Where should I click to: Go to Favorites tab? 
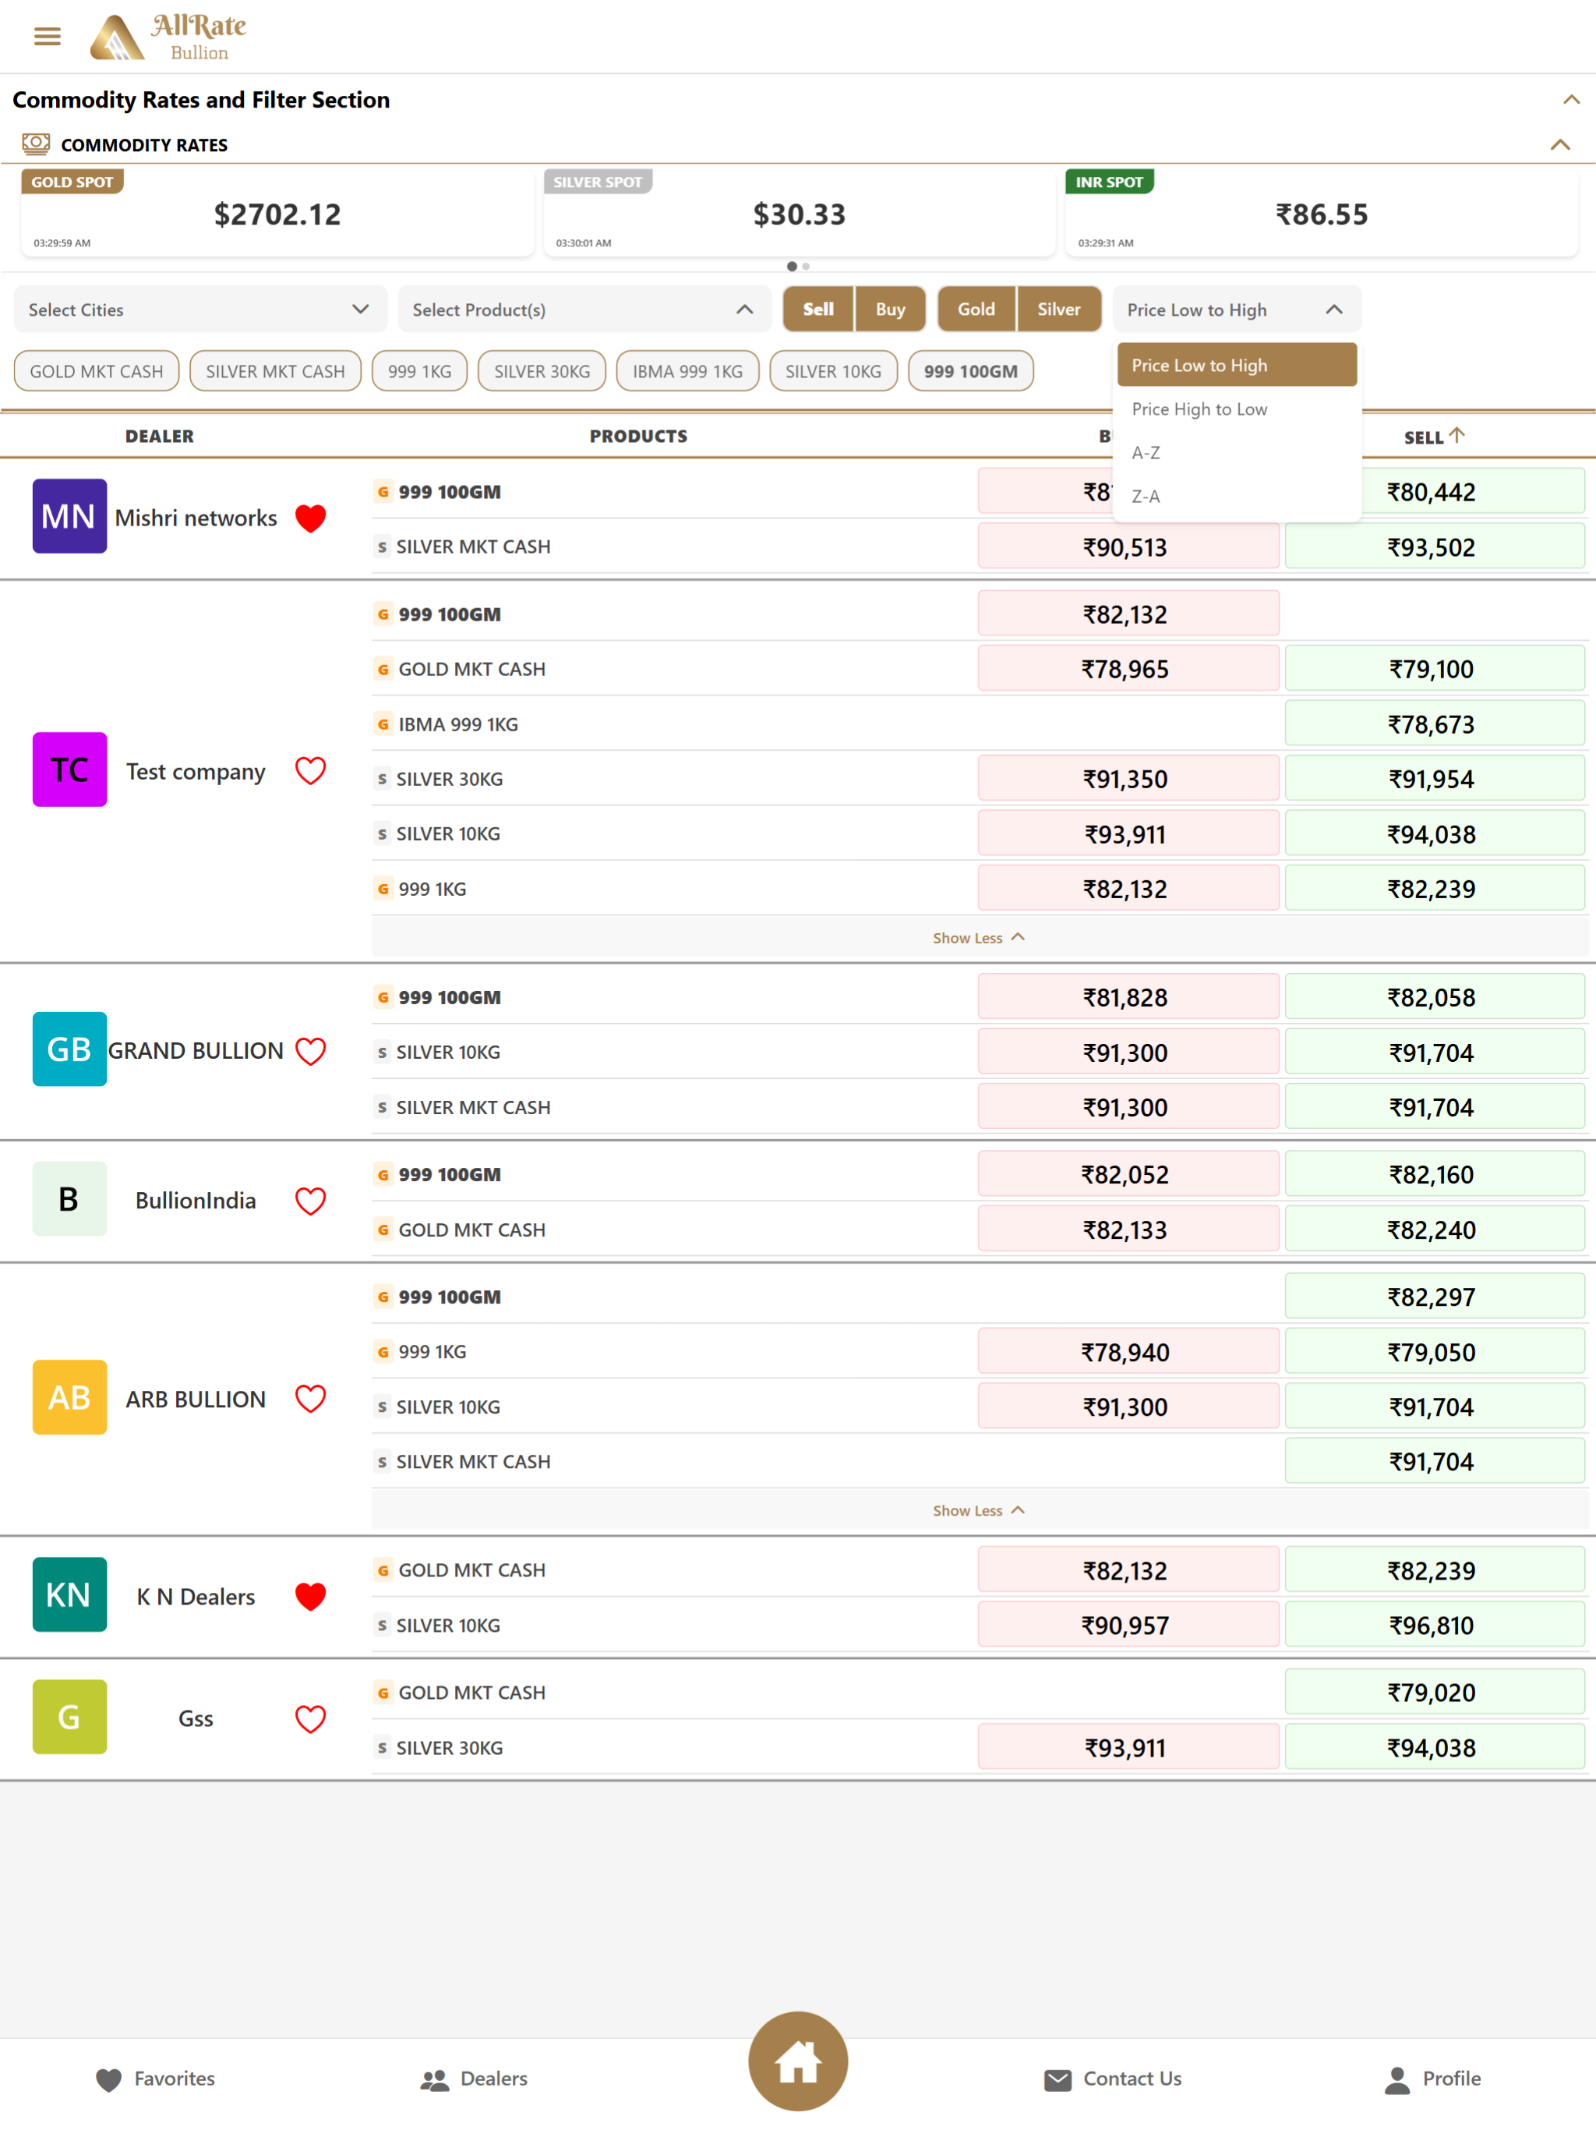pos(155,2079)
